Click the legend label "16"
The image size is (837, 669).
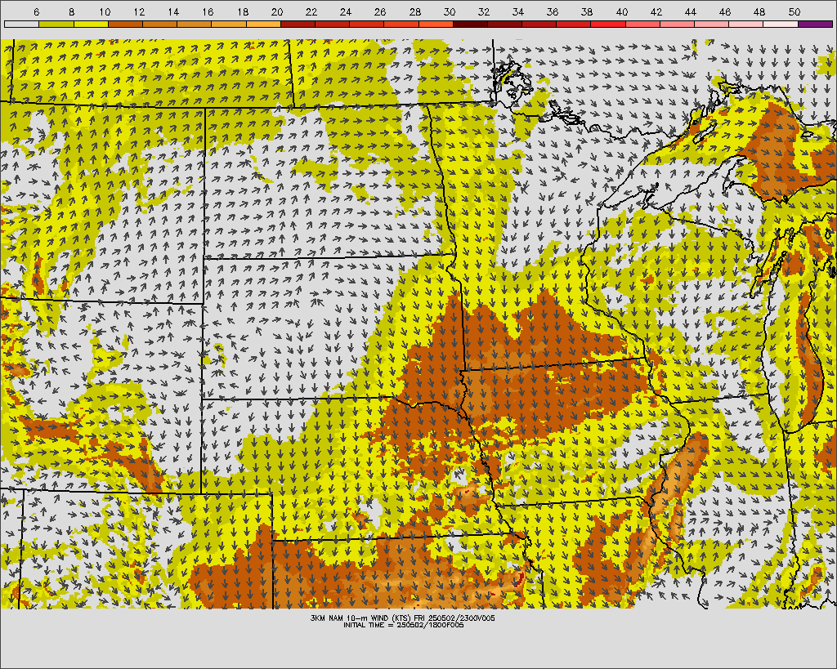coord(208,11)
